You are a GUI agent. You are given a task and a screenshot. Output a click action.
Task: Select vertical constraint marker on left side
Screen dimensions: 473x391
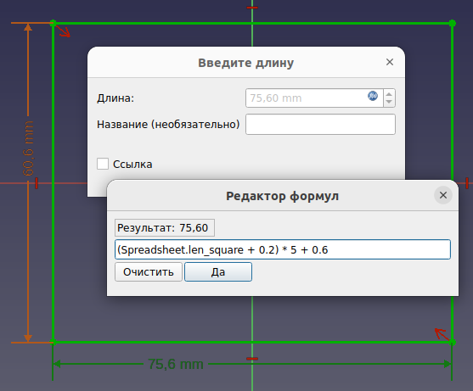(37, 183)
